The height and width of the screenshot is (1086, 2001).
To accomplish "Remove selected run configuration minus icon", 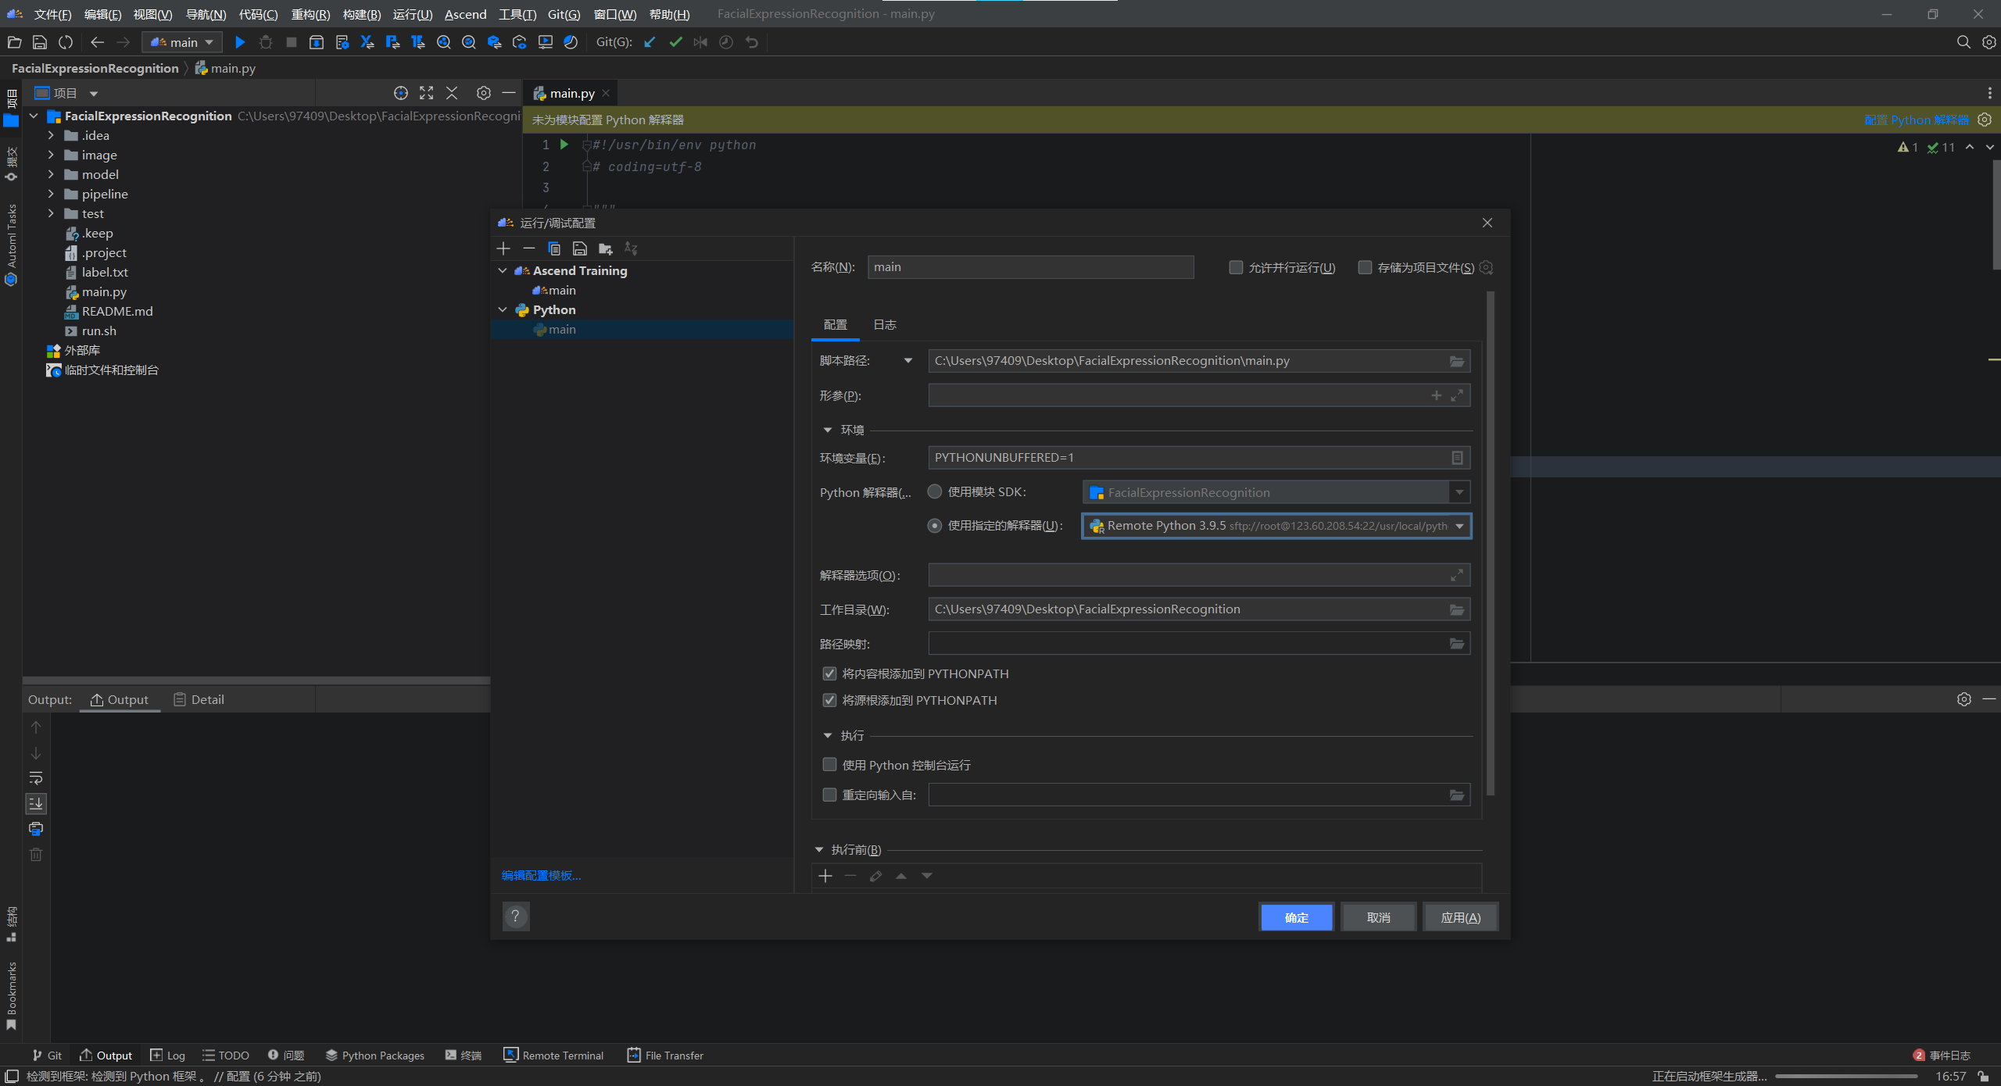I will click(529, 248).
